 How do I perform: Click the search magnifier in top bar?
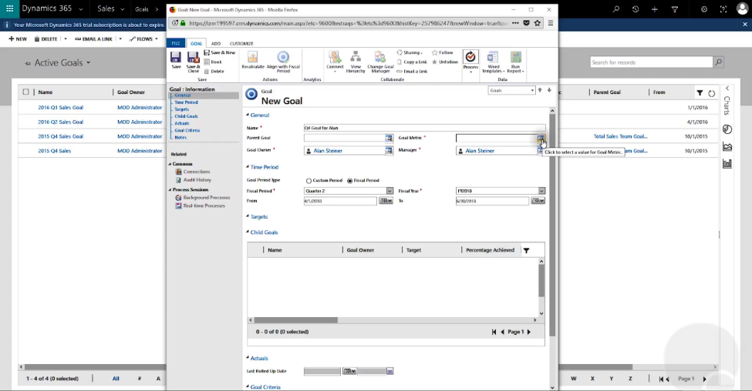[x=616, y=9]
